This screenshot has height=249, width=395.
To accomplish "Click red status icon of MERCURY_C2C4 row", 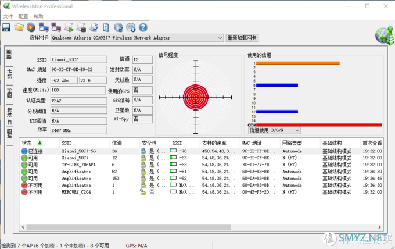I will (x=24, y=192).
